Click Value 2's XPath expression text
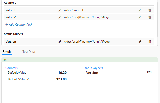The width and height of the screenshot is (160, 103). tap(87, 17)
